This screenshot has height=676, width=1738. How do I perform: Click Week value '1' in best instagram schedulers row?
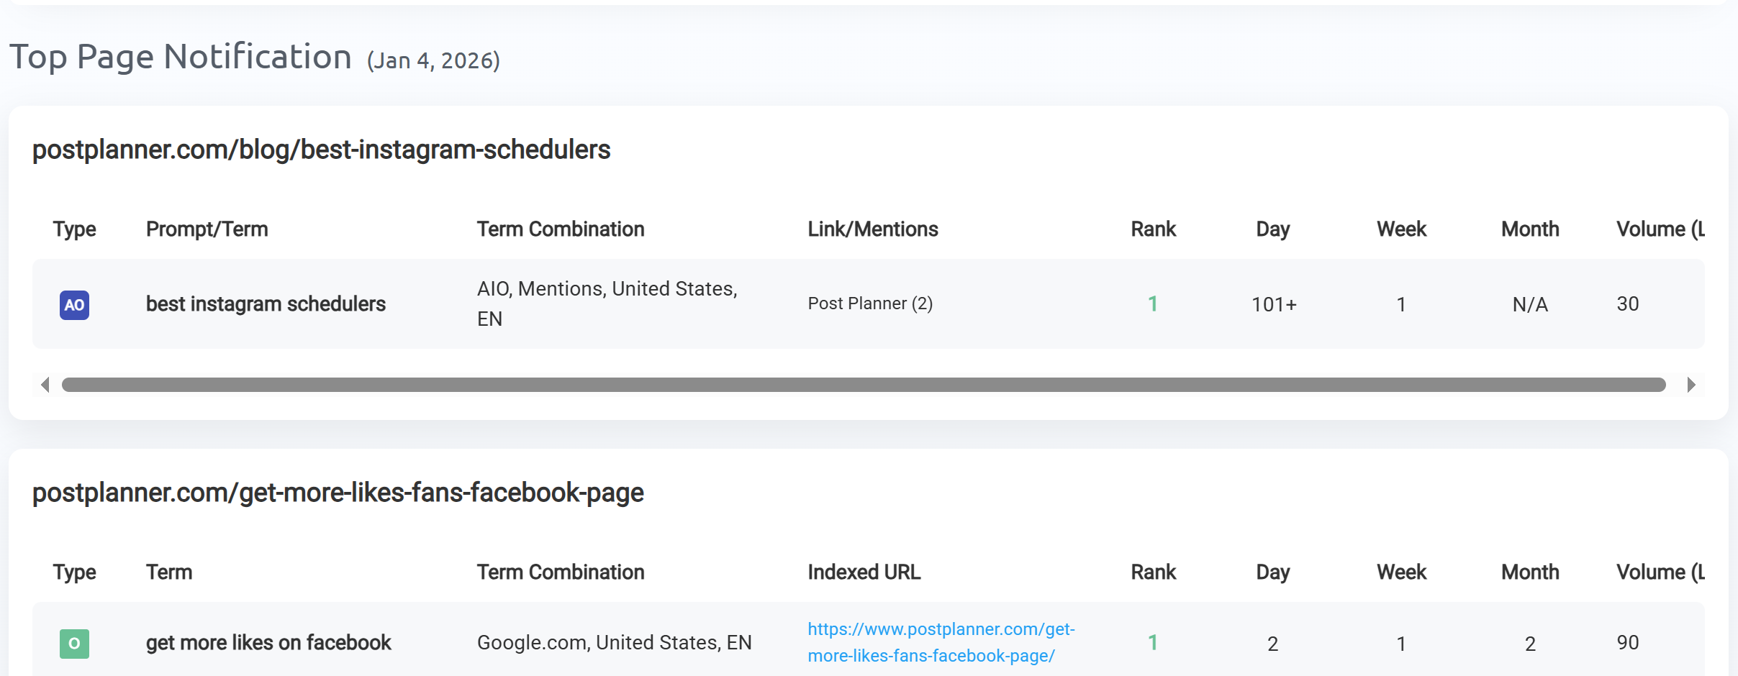click(x=1401, y=304)
